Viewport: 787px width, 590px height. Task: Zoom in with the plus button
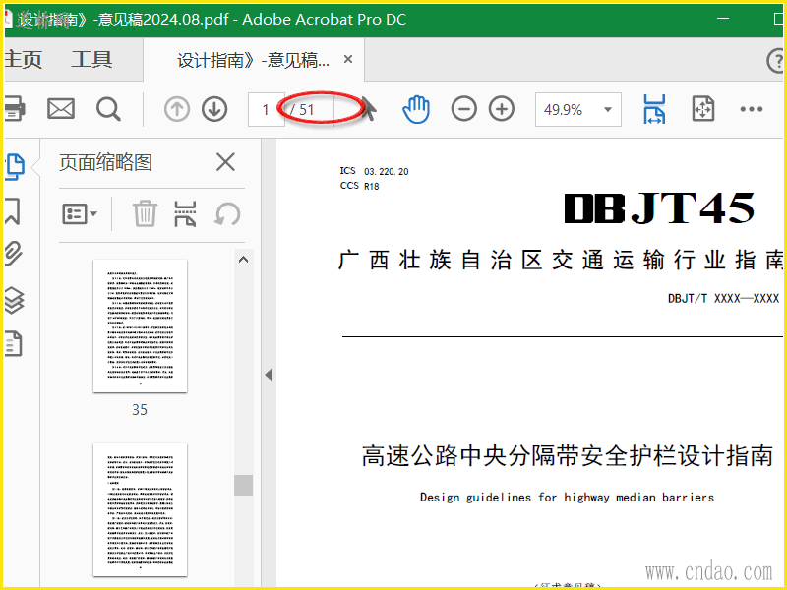pos(502,109)
